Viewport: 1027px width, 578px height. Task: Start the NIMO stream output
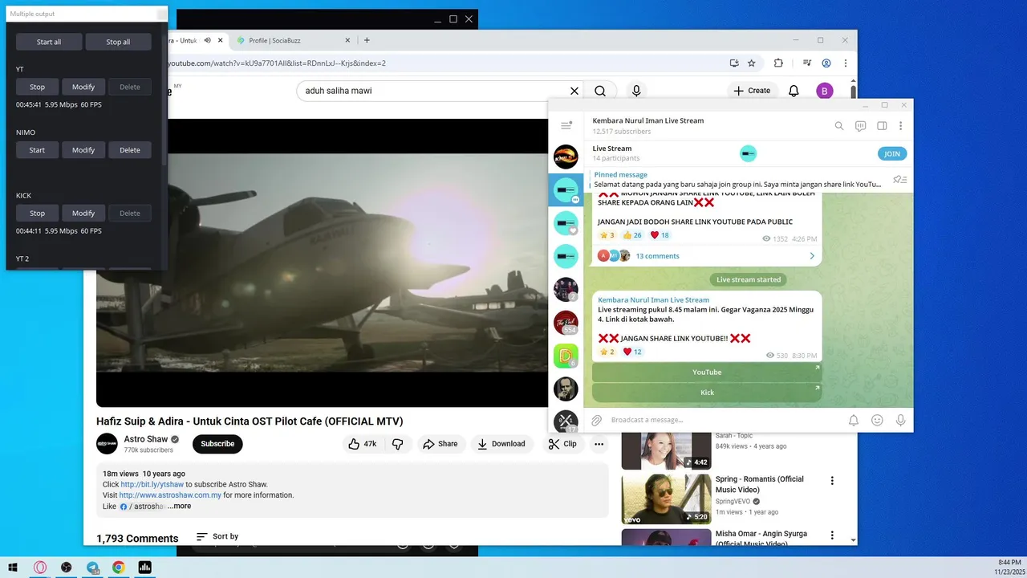pyautogui.click(x=37, y=150)
